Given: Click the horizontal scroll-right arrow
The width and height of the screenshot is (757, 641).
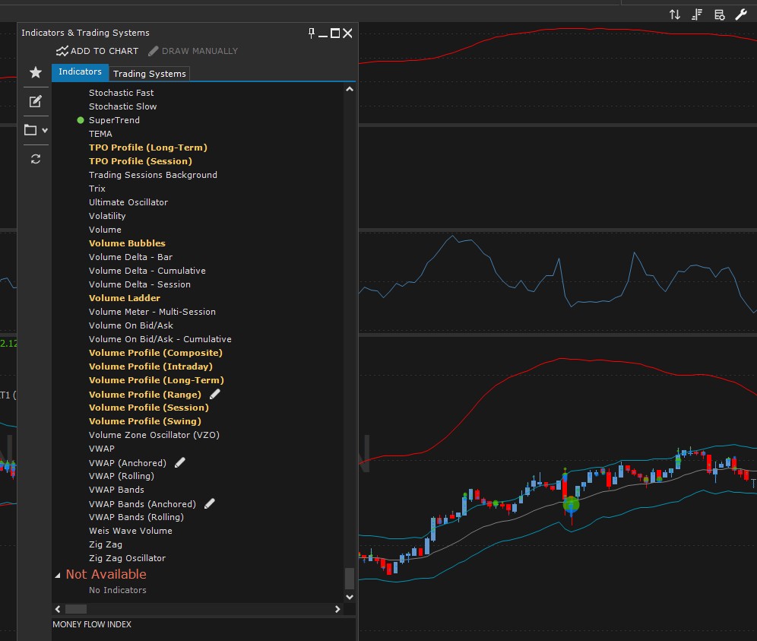Looking at the screenshot, I should pos(337,609).
